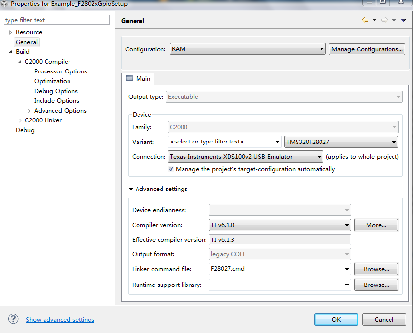Collapse the Advanced settings section
This screenshot has height=333, width=413.
coord(131,189)
